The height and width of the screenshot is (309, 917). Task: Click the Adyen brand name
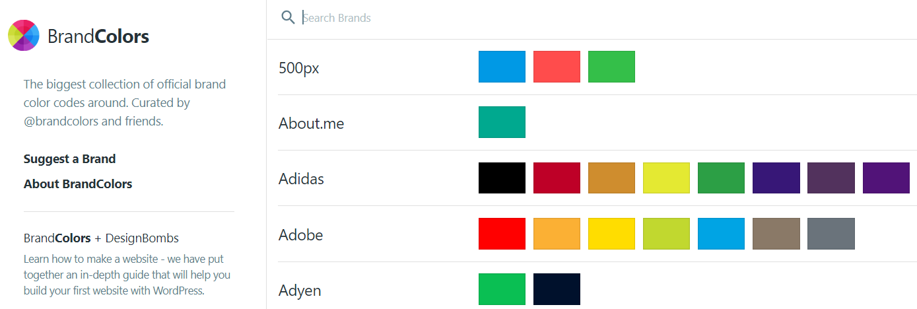[300, 291]
